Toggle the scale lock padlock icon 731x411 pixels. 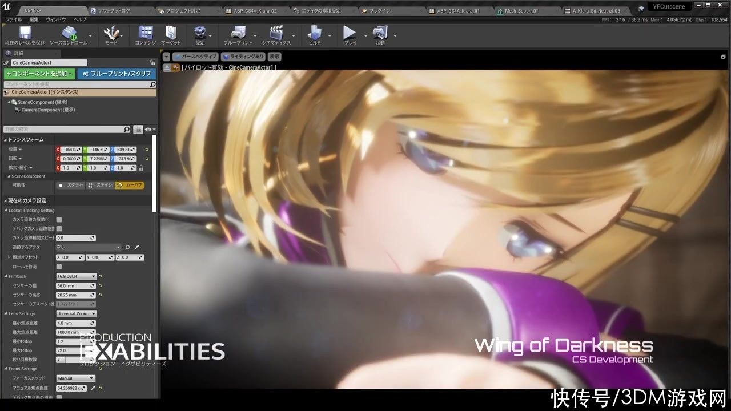[141, 168]
